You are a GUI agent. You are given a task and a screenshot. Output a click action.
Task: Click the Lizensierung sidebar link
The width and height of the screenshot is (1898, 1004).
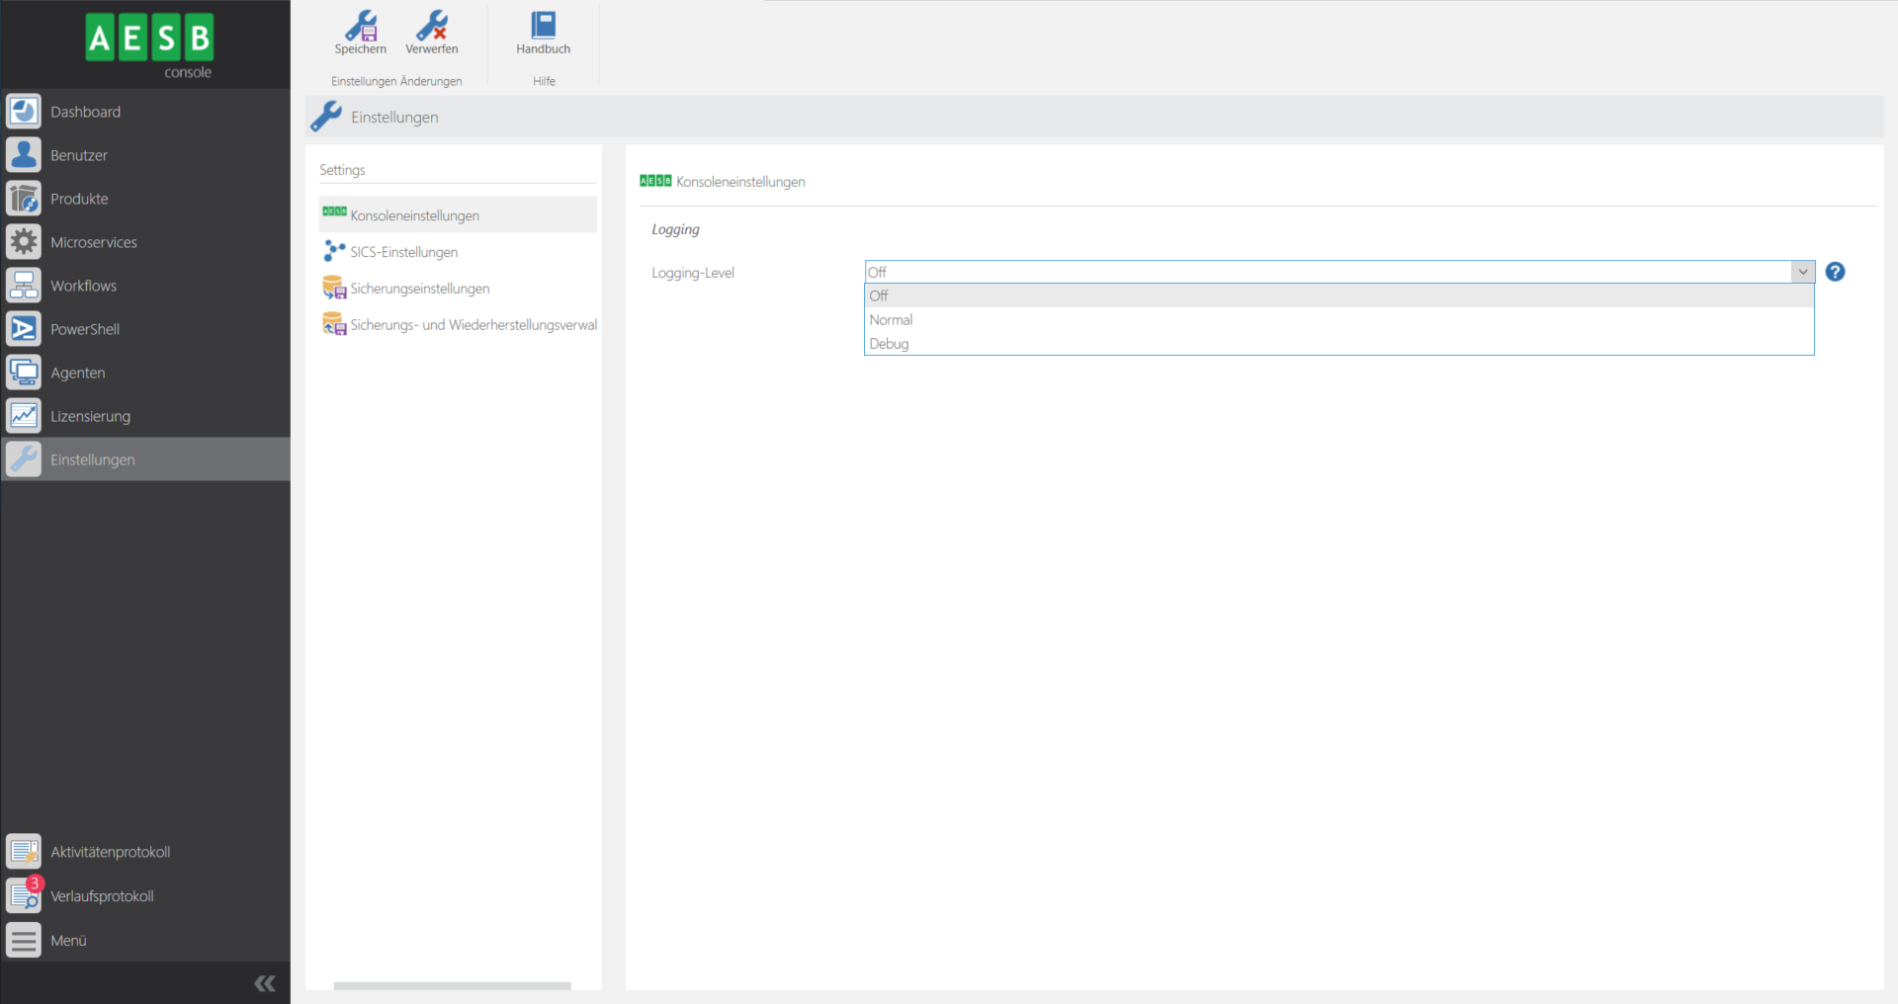click(x=90, y=416)
